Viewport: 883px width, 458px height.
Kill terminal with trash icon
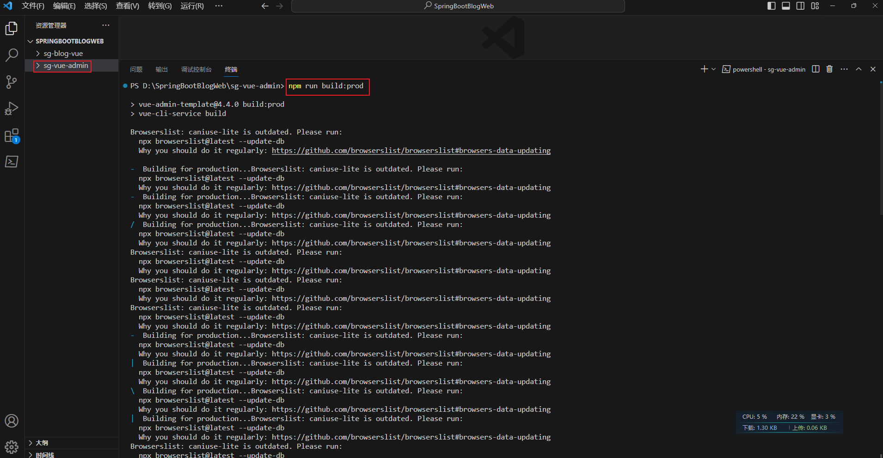point(829,69)
